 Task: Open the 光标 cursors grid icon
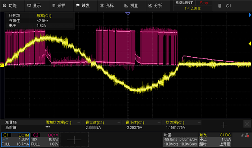pyautogui.click(x=102, y=6)
